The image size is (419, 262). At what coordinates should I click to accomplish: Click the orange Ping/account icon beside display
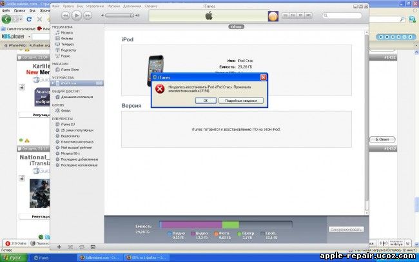pos(273,16)
